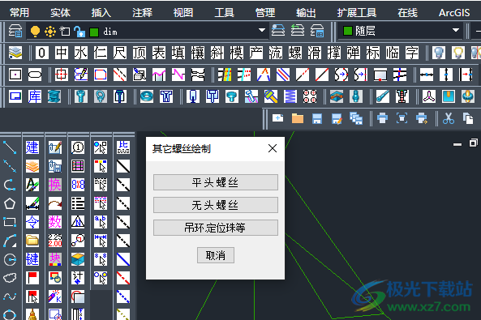Open the 扩展工具 tab

point(356,13)
